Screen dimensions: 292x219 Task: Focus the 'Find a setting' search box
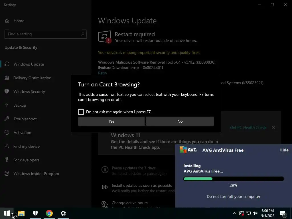pos(45,34)
